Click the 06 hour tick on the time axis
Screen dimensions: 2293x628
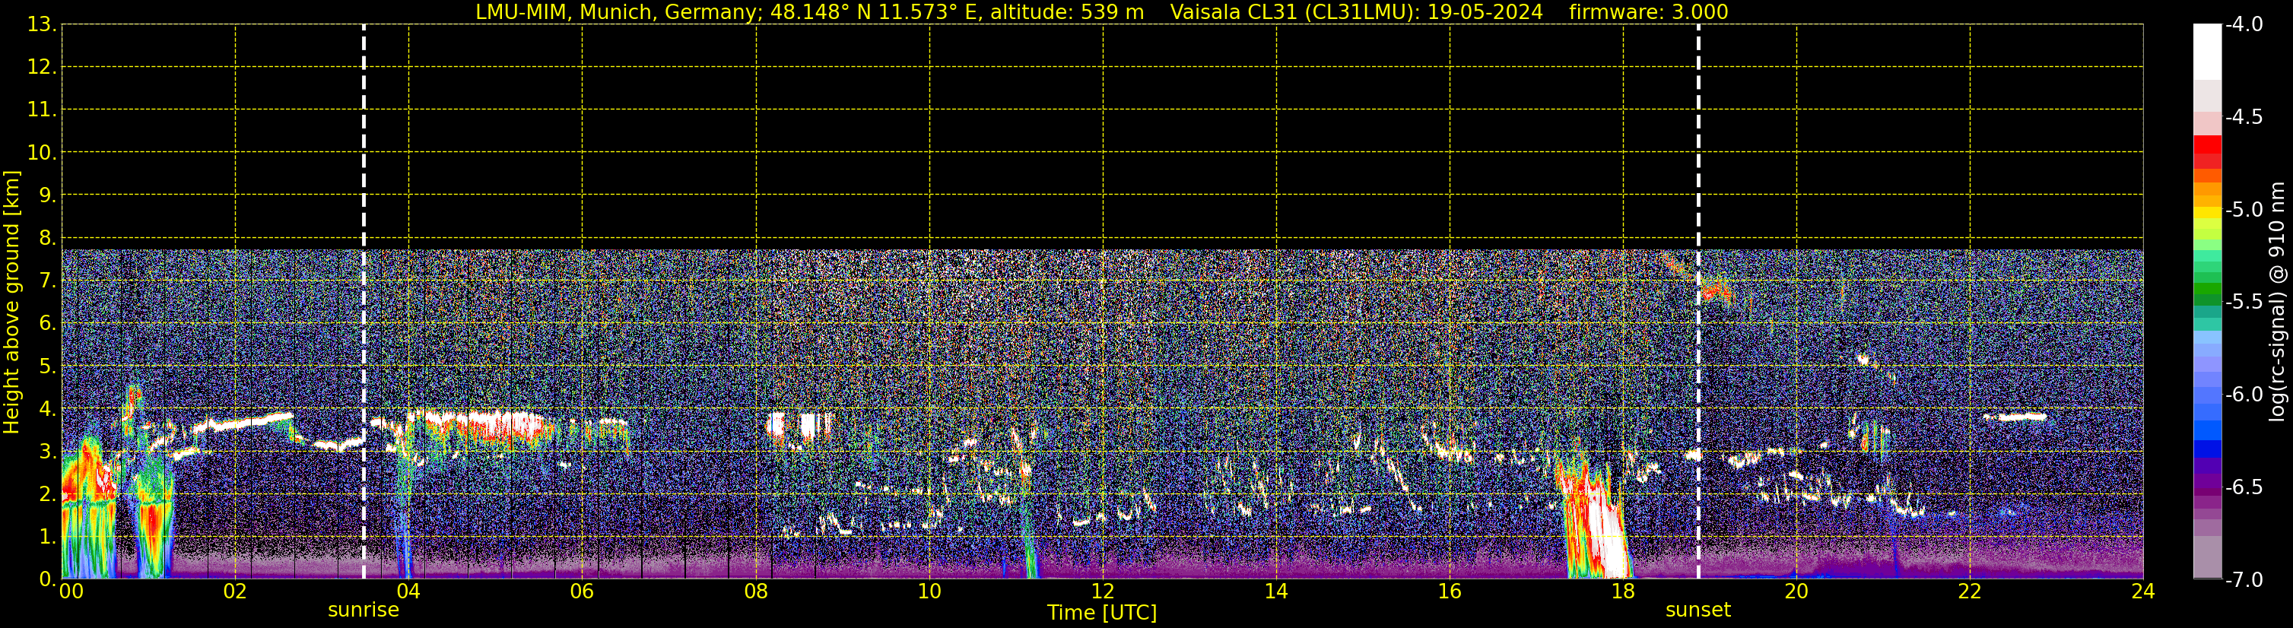click(582, 592)
